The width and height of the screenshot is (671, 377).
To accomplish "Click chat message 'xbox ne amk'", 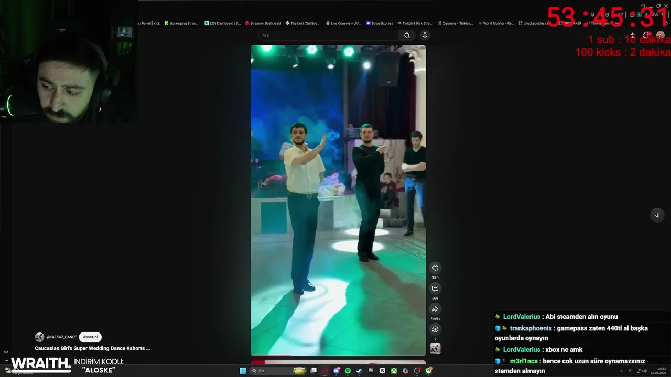I will tap(564, 350).
